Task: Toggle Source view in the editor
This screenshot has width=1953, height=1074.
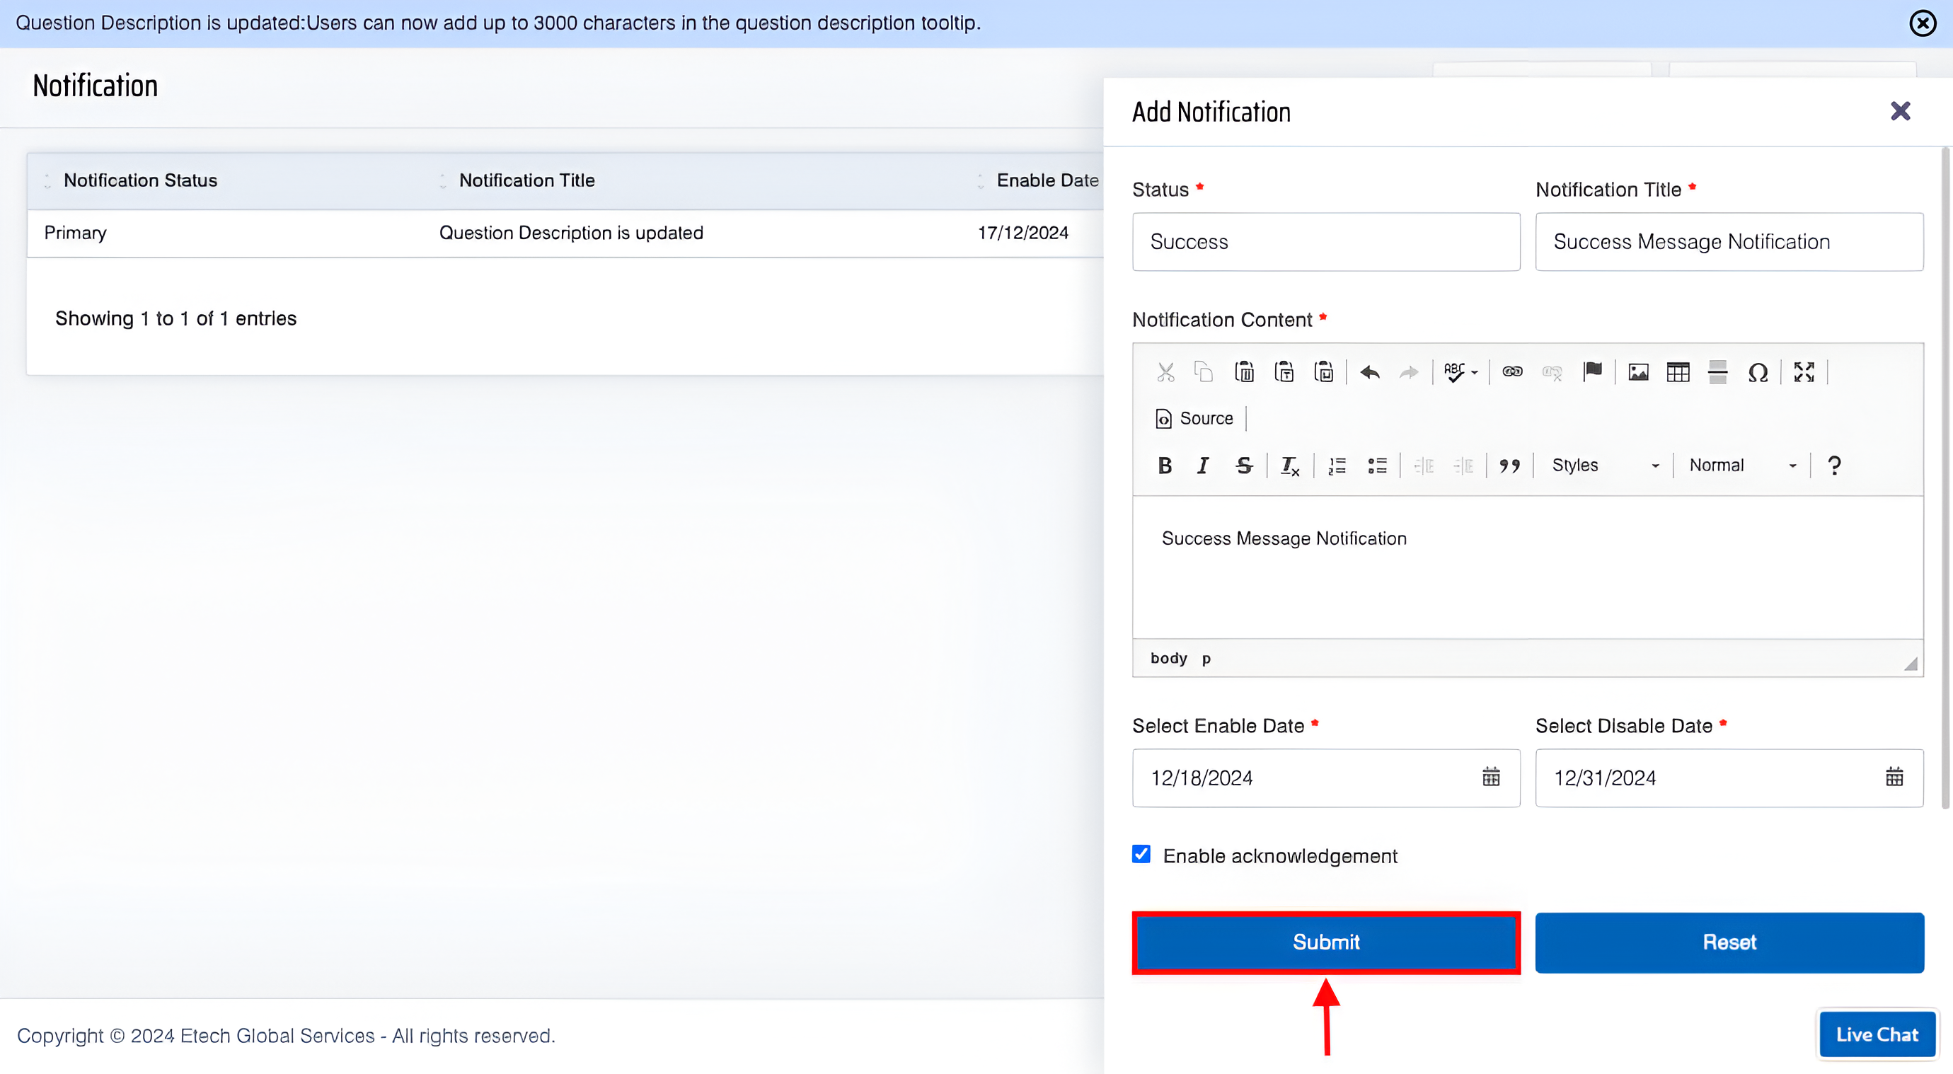Action: pyautogui.click(x=1194, y=418)
